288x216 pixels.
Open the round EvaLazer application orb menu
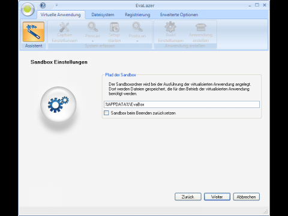click(28, 9)
